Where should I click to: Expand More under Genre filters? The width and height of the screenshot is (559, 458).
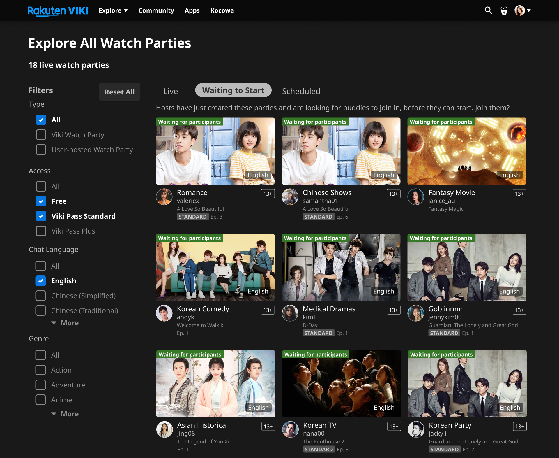tap(65, 414)
